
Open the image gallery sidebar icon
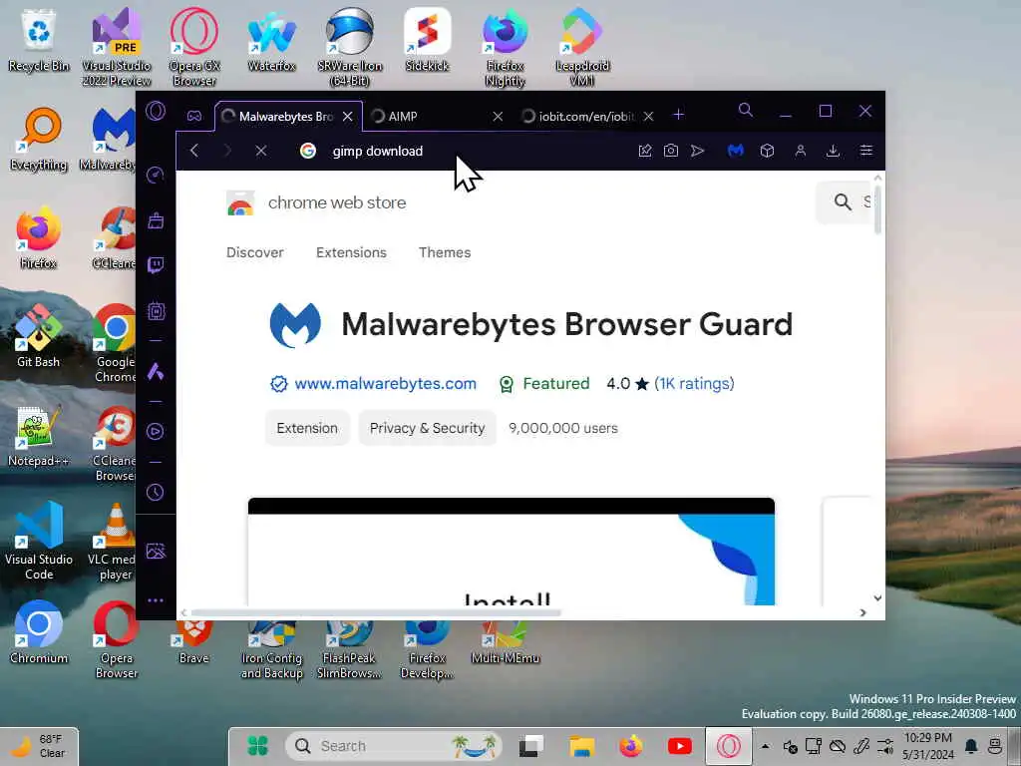(x=156, y=551)
